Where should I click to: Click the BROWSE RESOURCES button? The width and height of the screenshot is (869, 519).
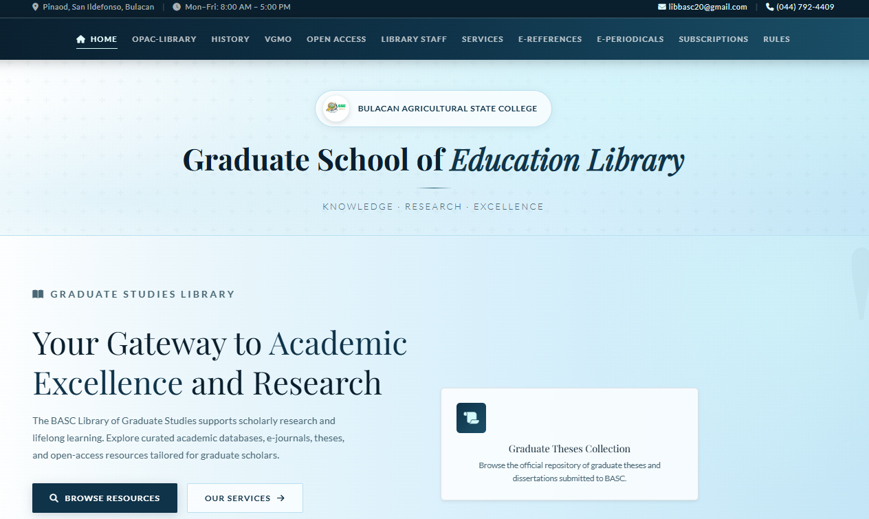click(104, 498)
